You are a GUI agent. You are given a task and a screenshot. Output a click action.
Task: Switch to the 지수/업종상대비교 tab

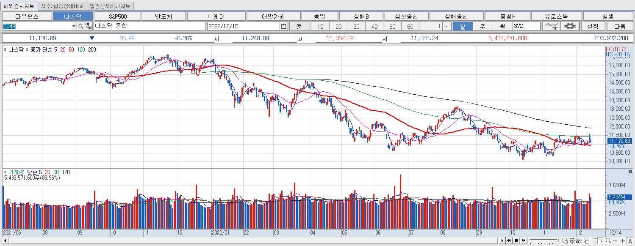click(x=62, y=6)
